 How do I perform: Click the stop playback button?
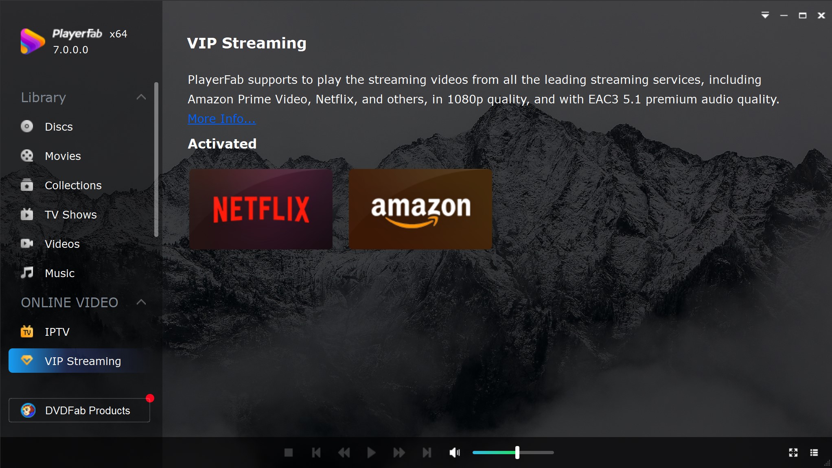coord(289,453)
